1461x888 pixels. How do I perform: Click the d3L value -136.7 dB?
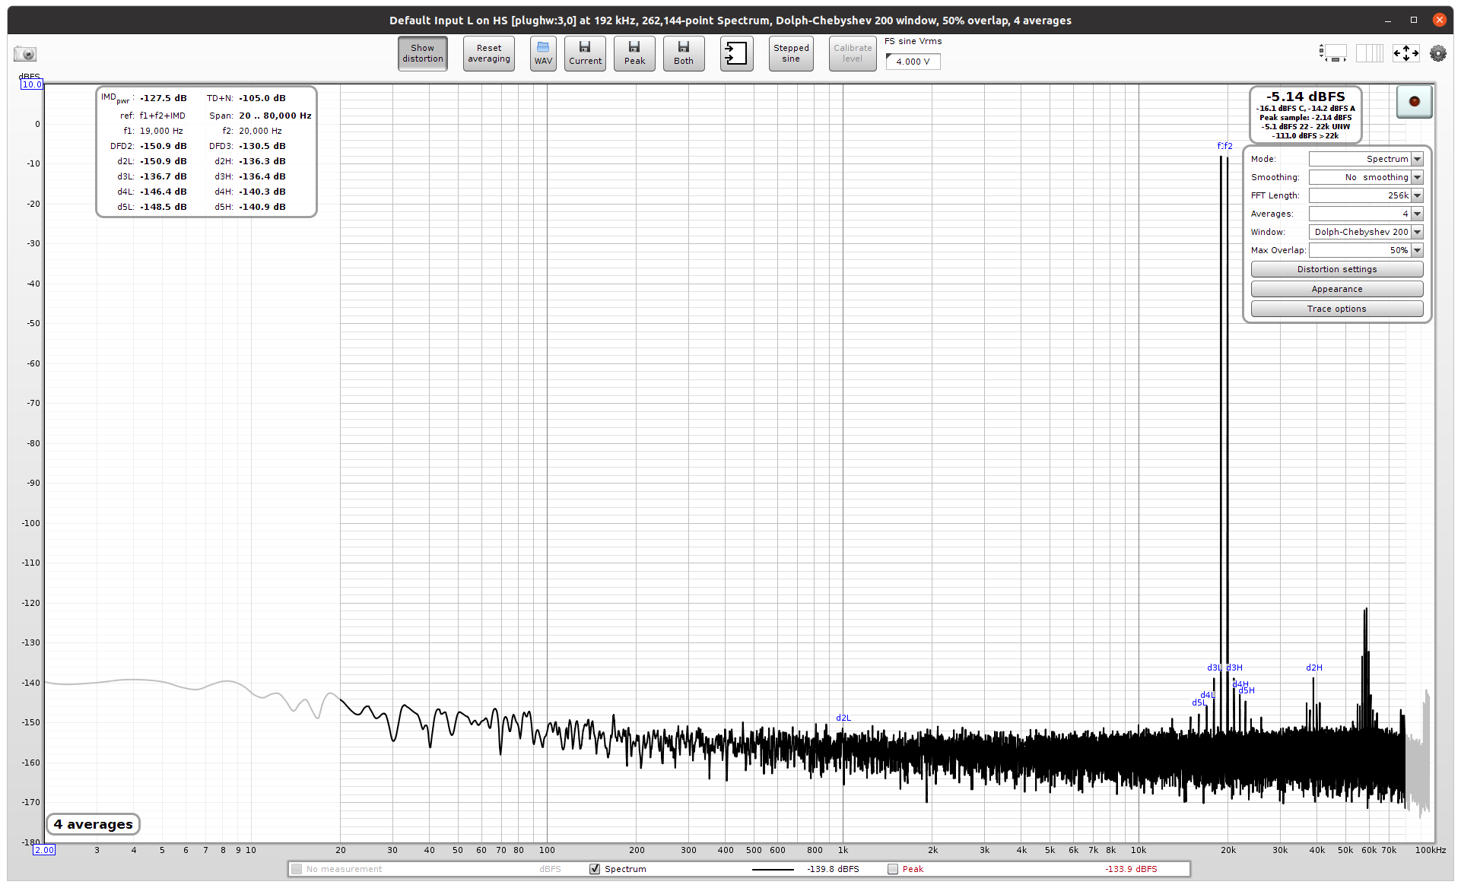(x=163, y=176)
